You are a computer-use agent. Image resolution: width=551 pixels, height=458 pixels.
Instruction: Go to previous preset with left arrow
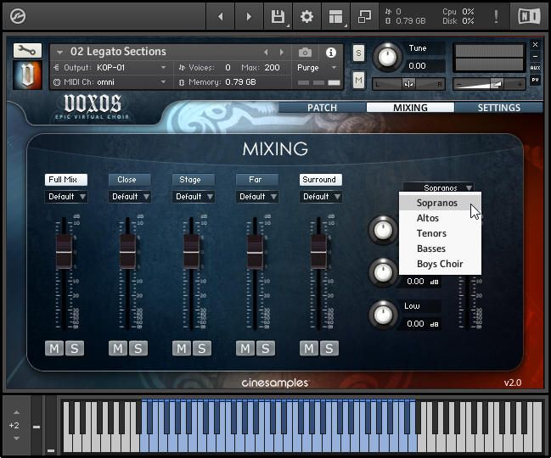coord(221,16)
